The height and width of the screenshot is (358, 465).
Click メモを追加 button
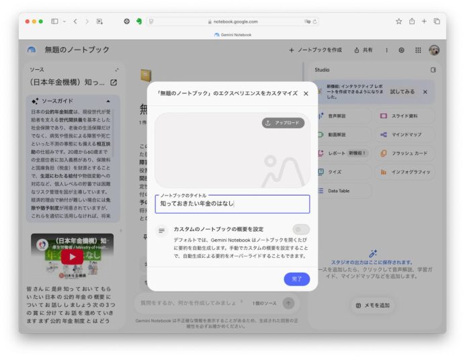[373, 305]
